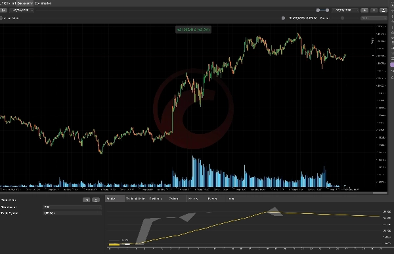Click the first parameter value input field

(72, 207)
